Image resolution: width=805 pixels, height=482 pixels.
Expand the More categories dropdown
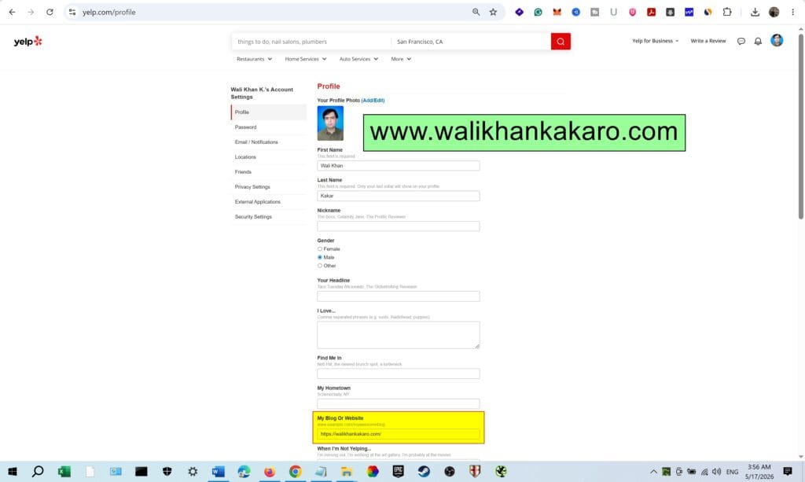[x=401, y=59]
